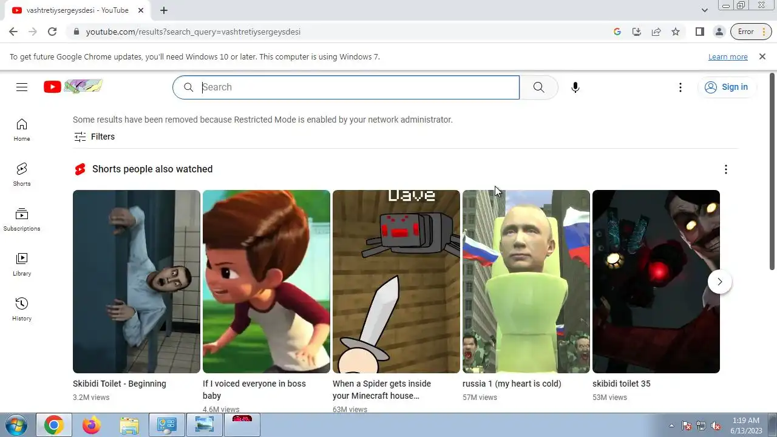Open the Minecraft Spider short thumbnail

click(396, 282)
